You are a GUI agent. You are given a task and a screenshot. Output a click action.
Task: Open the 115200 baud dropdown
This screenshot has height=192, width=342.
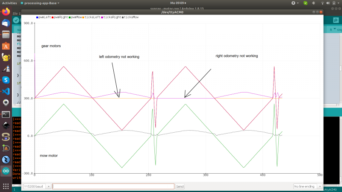(37, 186)
